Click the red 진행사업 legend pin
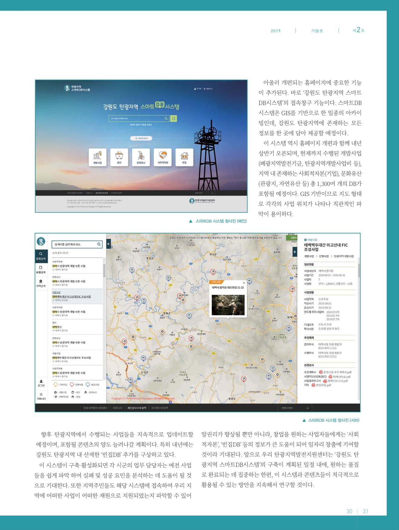This screenshot has width=399, height=530. [x=72, y=384]
